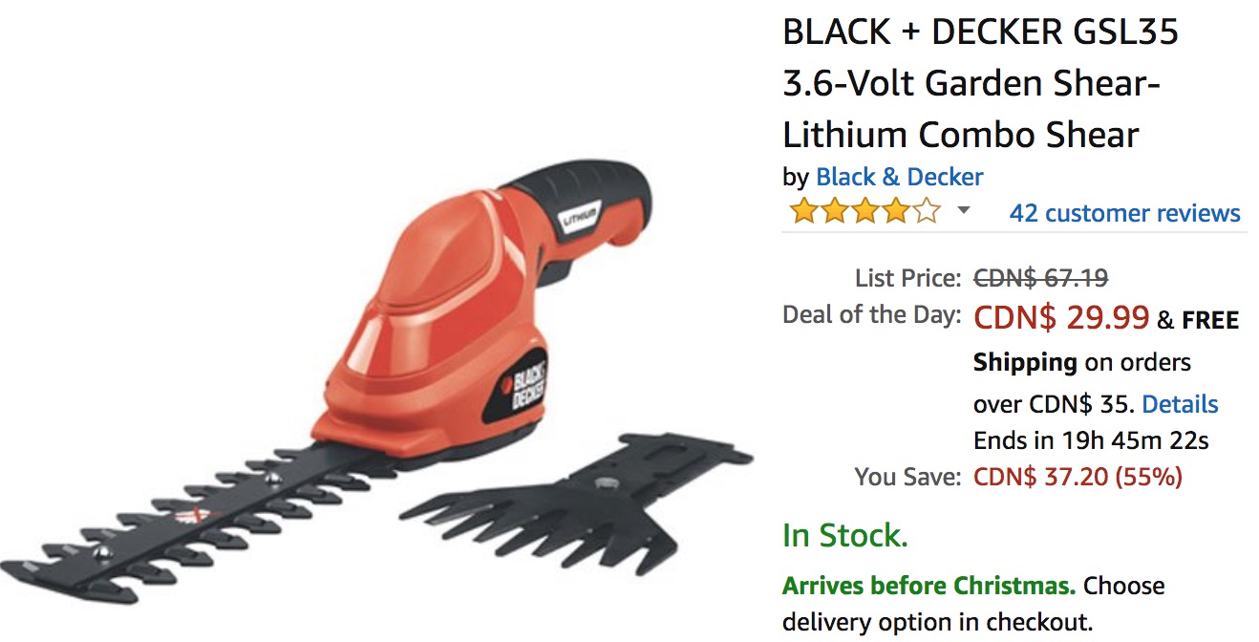Image resolution: width=1259 pixels, height=642 pixels.
Task: Click the Arrives before Christmas message
Action: tap(928, 585)
